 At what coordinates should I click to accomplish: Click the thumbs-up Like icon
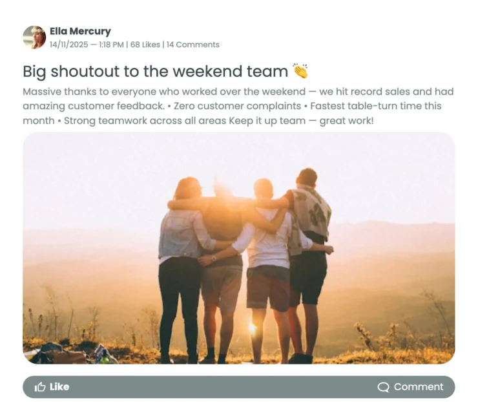[40, 387]
